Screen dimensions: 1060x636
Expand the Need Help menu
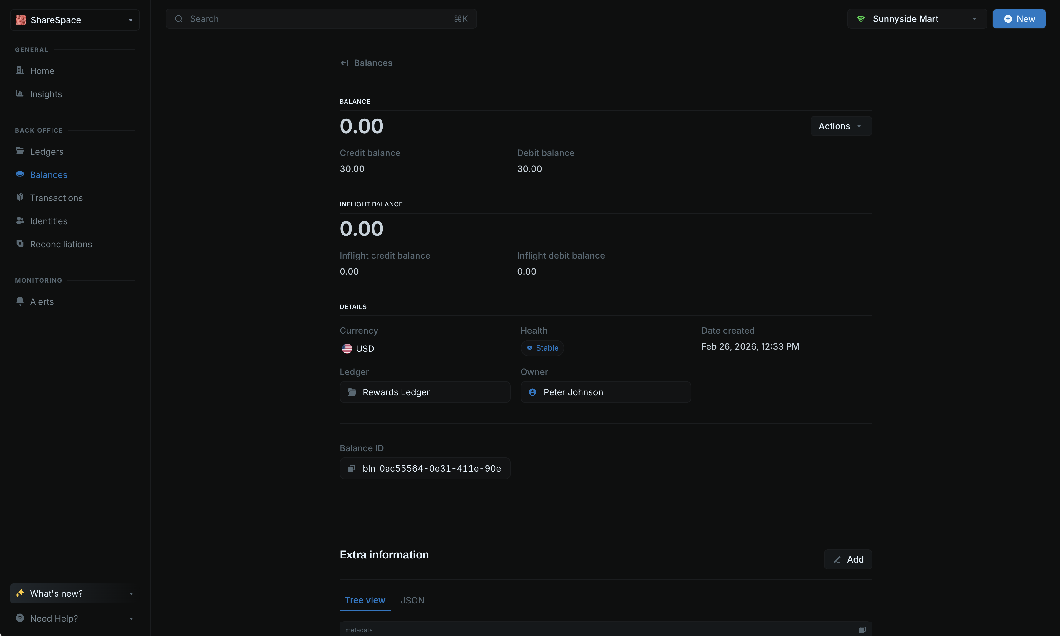click(75, 618)
